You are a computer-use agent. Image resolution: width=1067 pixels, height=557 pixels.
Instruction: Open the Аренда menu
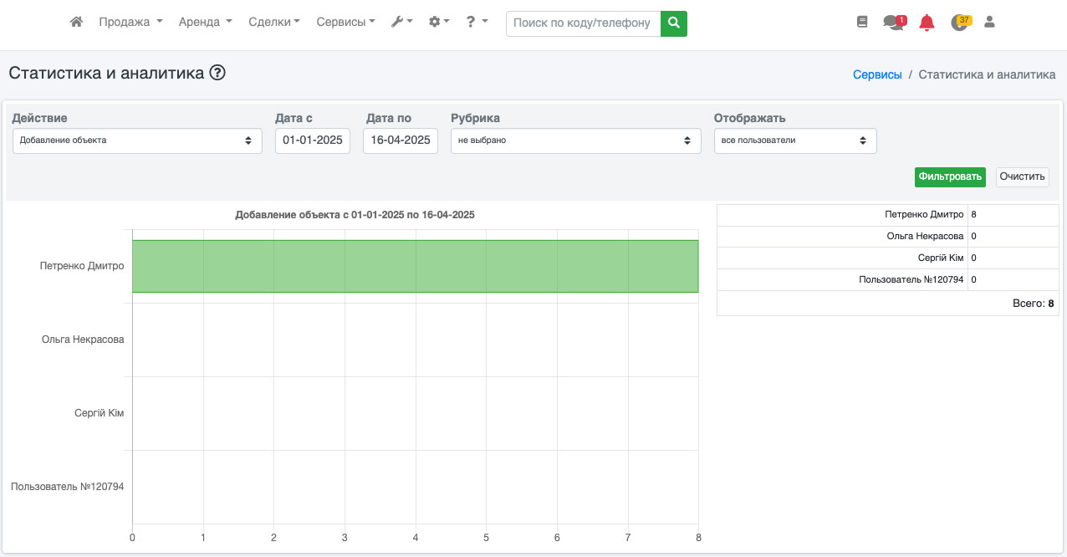(x=205, y=23)
